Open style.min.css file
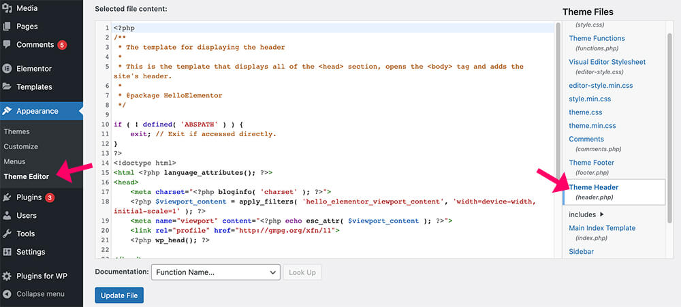 pos(590,99)
